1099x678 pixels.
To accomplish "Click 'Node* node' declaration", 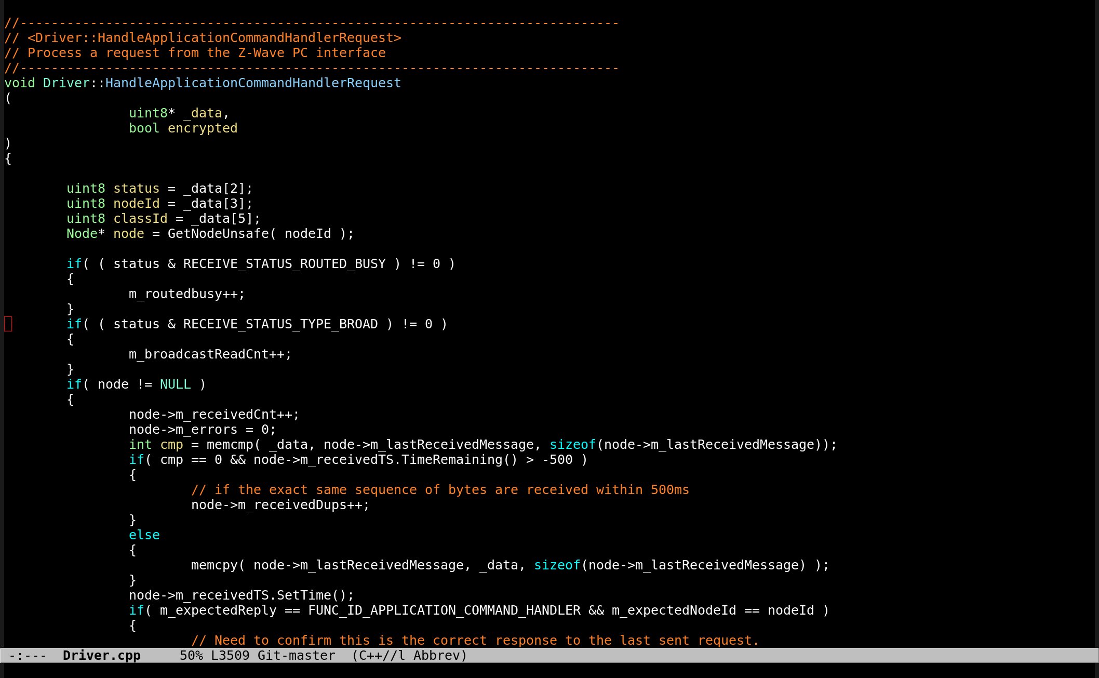I will [105, 234].
